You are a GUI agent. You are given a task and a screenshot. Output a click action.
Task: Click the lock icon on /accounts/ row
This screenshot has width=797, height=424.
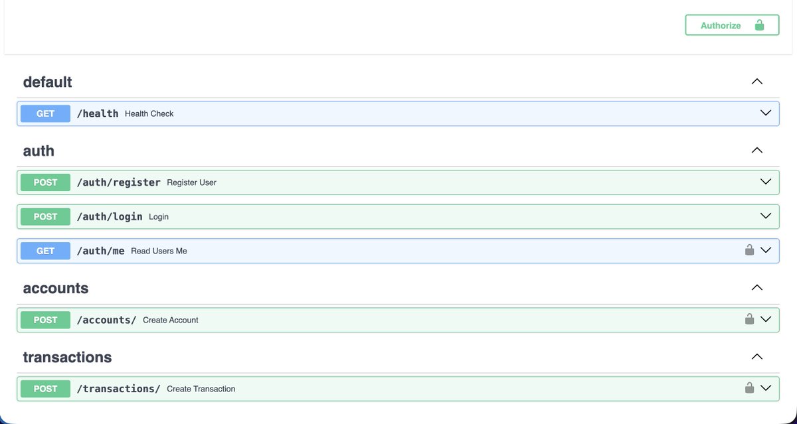[x=749, y=319]
